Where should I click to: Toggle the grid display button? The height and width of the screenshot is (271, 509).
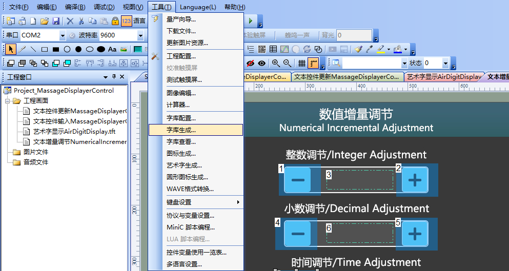302,63
